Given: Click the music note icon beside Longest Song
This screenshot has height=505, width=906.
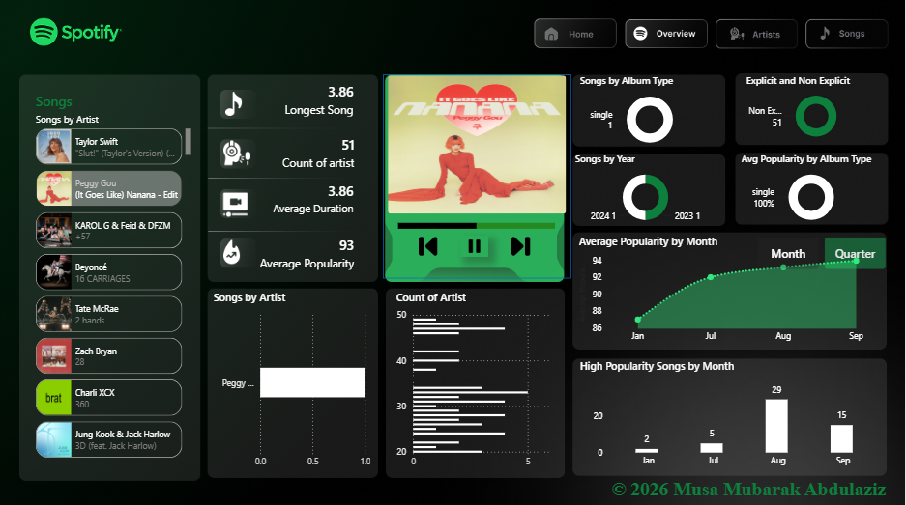Looking at the screenshot, I should coord(233,104).
